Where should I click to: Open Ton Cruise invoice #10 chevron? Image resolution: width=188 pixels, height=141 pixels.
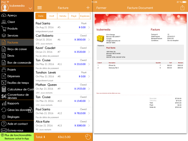(89, 101)
